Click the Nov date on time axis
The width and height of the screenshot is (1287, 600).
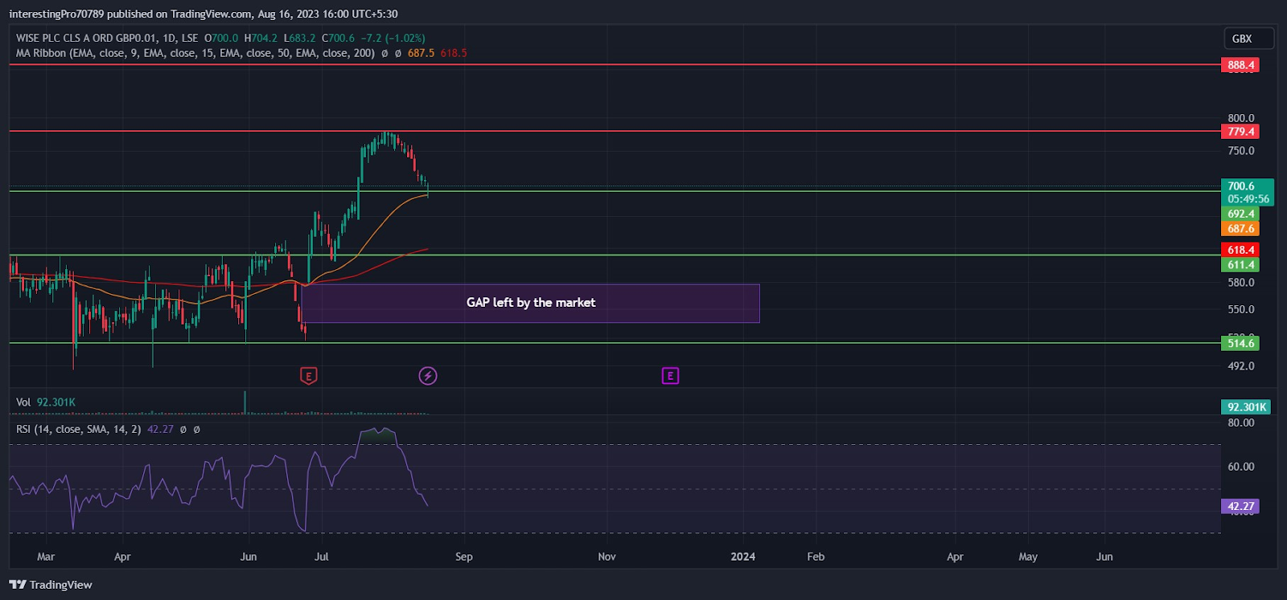[607, 557]
